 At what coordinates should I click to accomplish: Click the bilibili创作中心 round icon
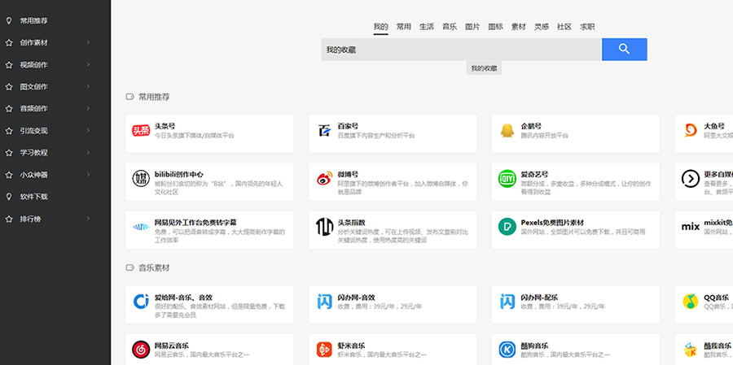click(x=141, y=179)
